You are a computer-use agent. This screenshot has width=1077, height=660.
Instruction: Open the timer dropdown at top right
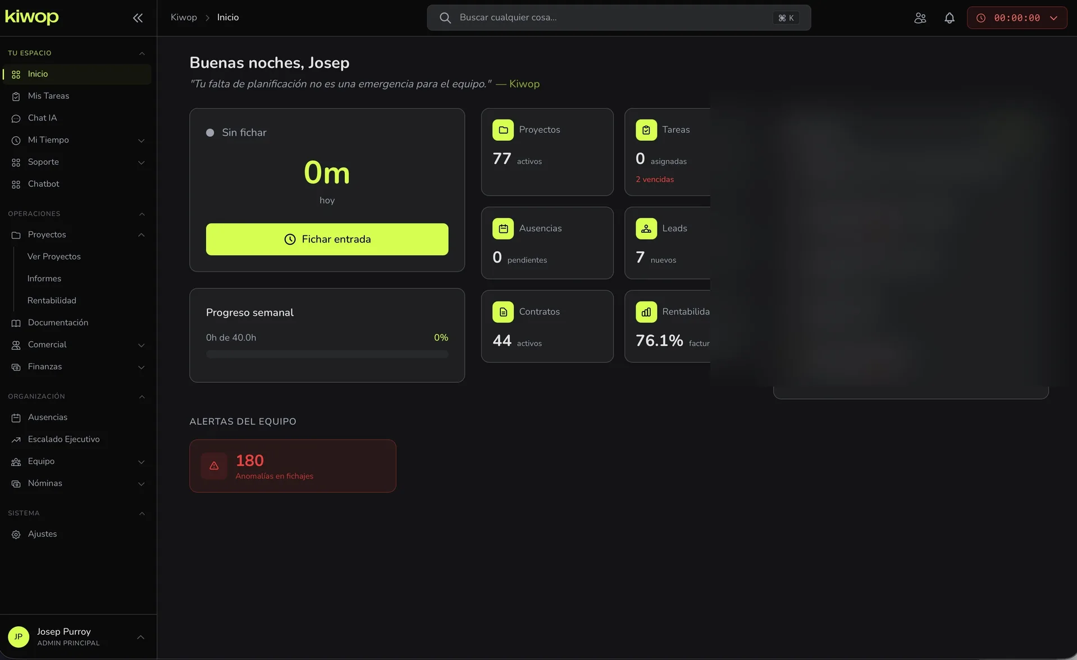point(1053,17)
